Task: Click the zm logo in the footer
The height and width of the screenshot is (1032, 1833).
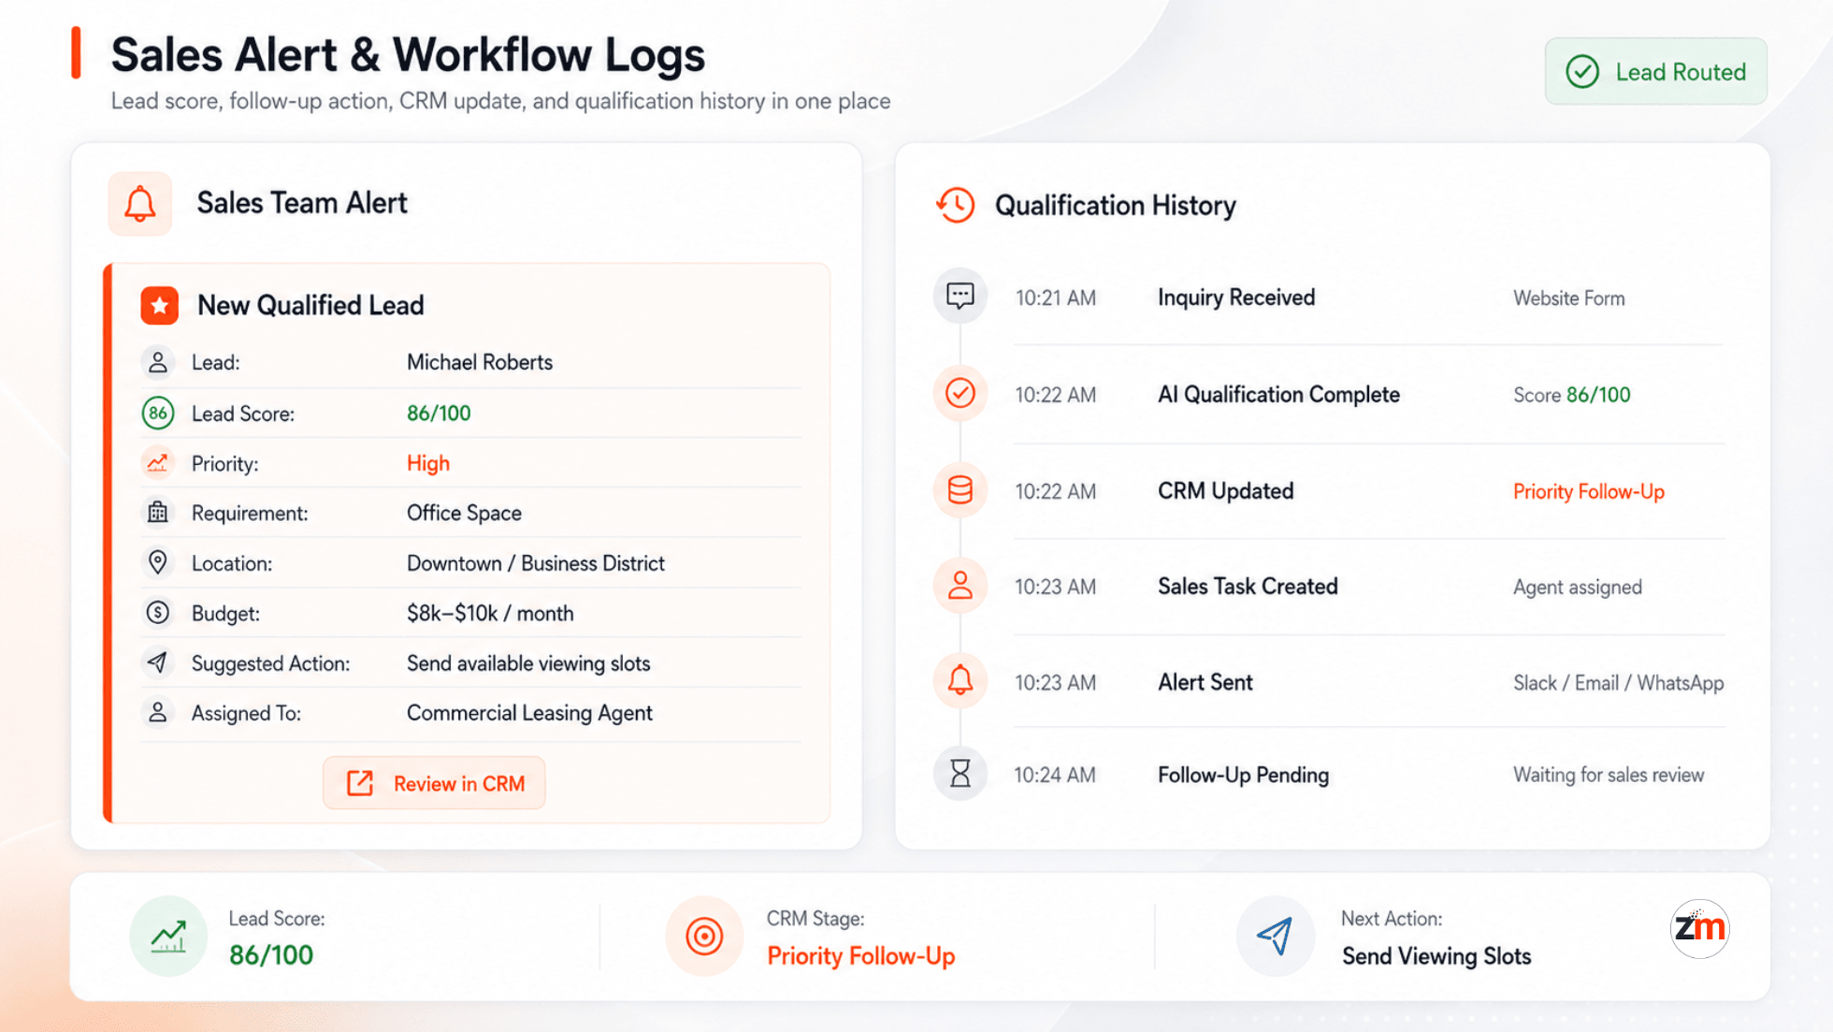Action: coord(1699,928)
